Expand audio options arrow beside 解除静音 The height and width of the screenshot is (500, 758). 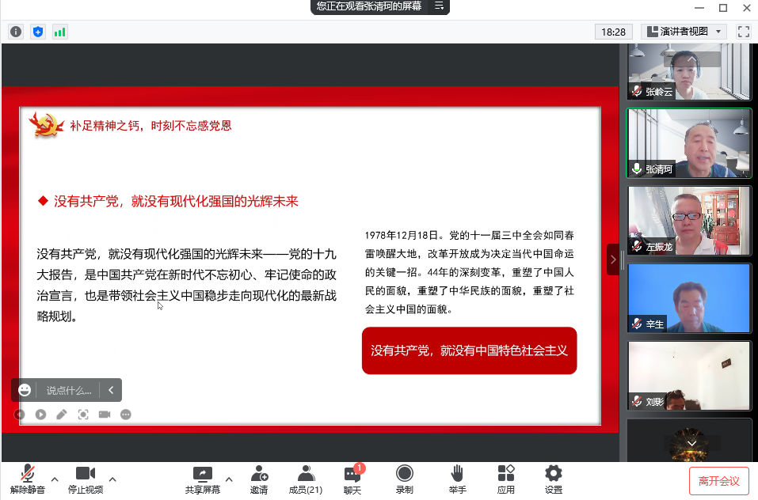(55, 479)
